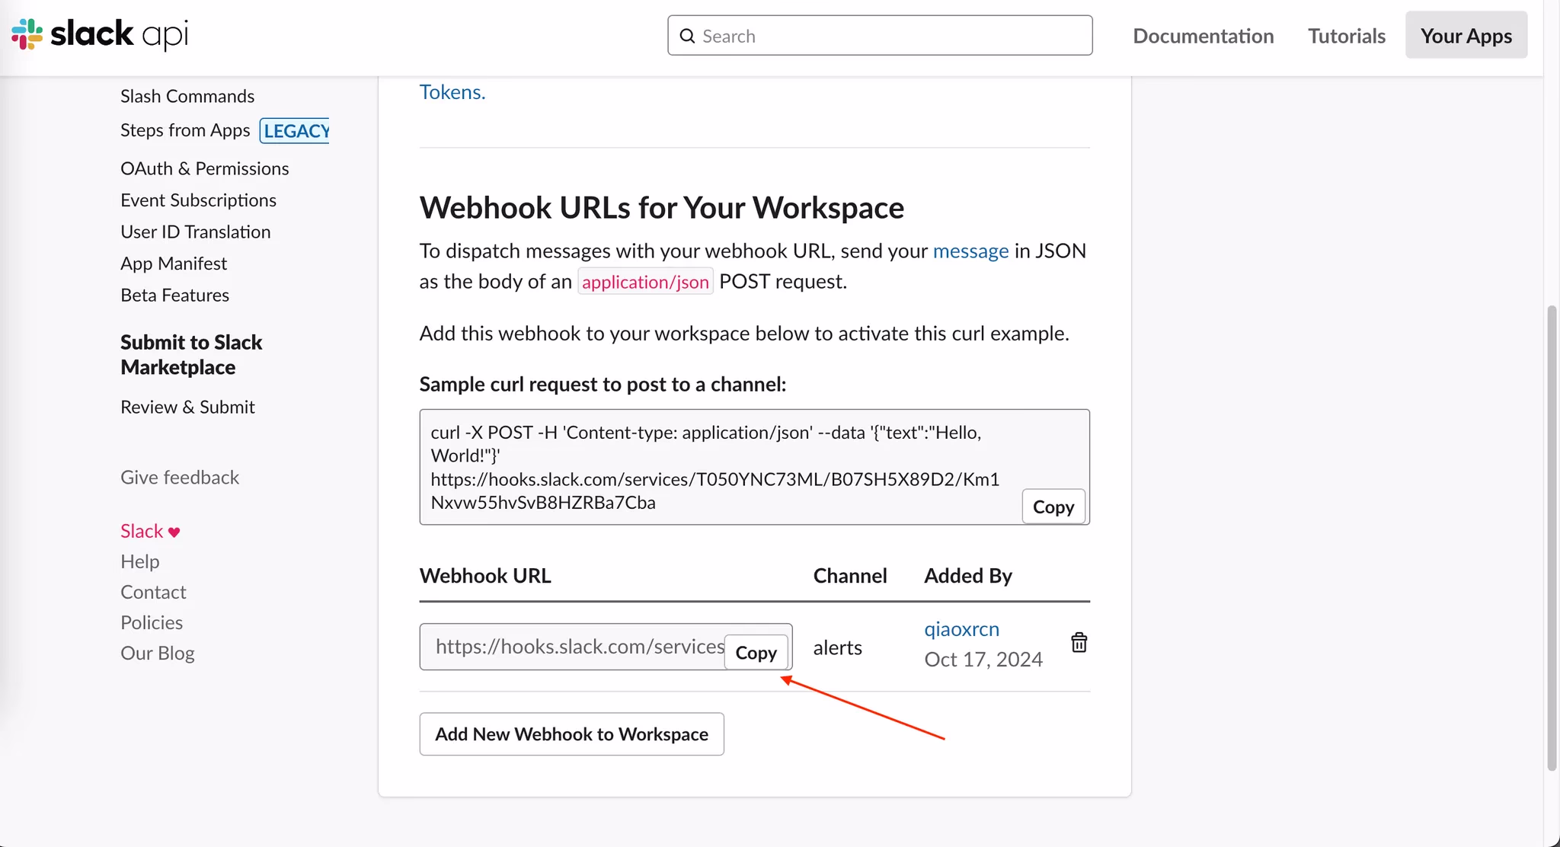Copy the alerts webhook URL
Screen dimensions: 1560x847
point(756,653)
